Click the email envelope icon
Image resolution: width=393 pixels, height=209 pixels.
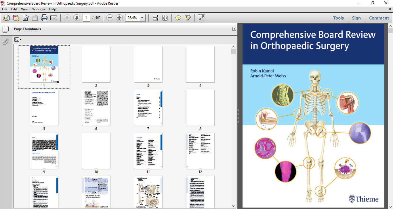coord(54,18)
